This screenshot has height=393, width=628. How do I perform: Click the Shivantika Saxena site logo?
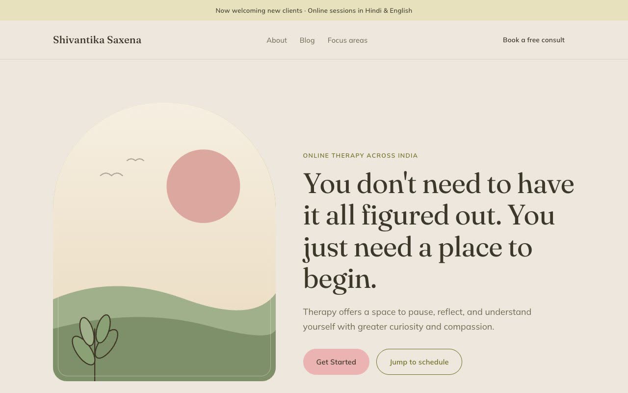point(97,40)
